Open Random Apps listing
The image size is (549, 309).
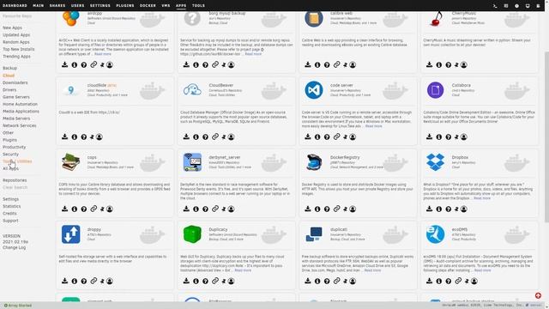(16, 42)
